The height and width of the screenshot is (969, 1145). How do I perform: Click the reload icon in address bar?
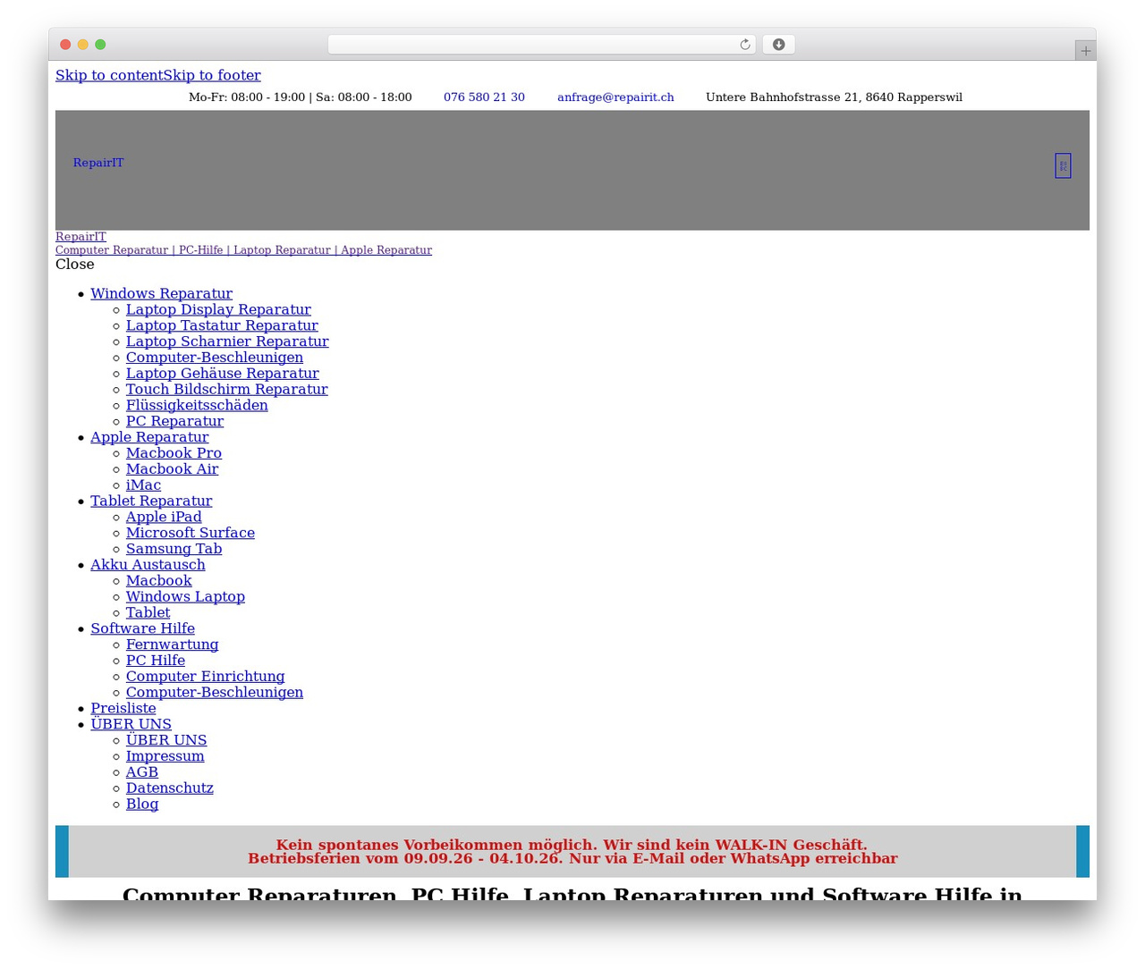click(744, 45)
